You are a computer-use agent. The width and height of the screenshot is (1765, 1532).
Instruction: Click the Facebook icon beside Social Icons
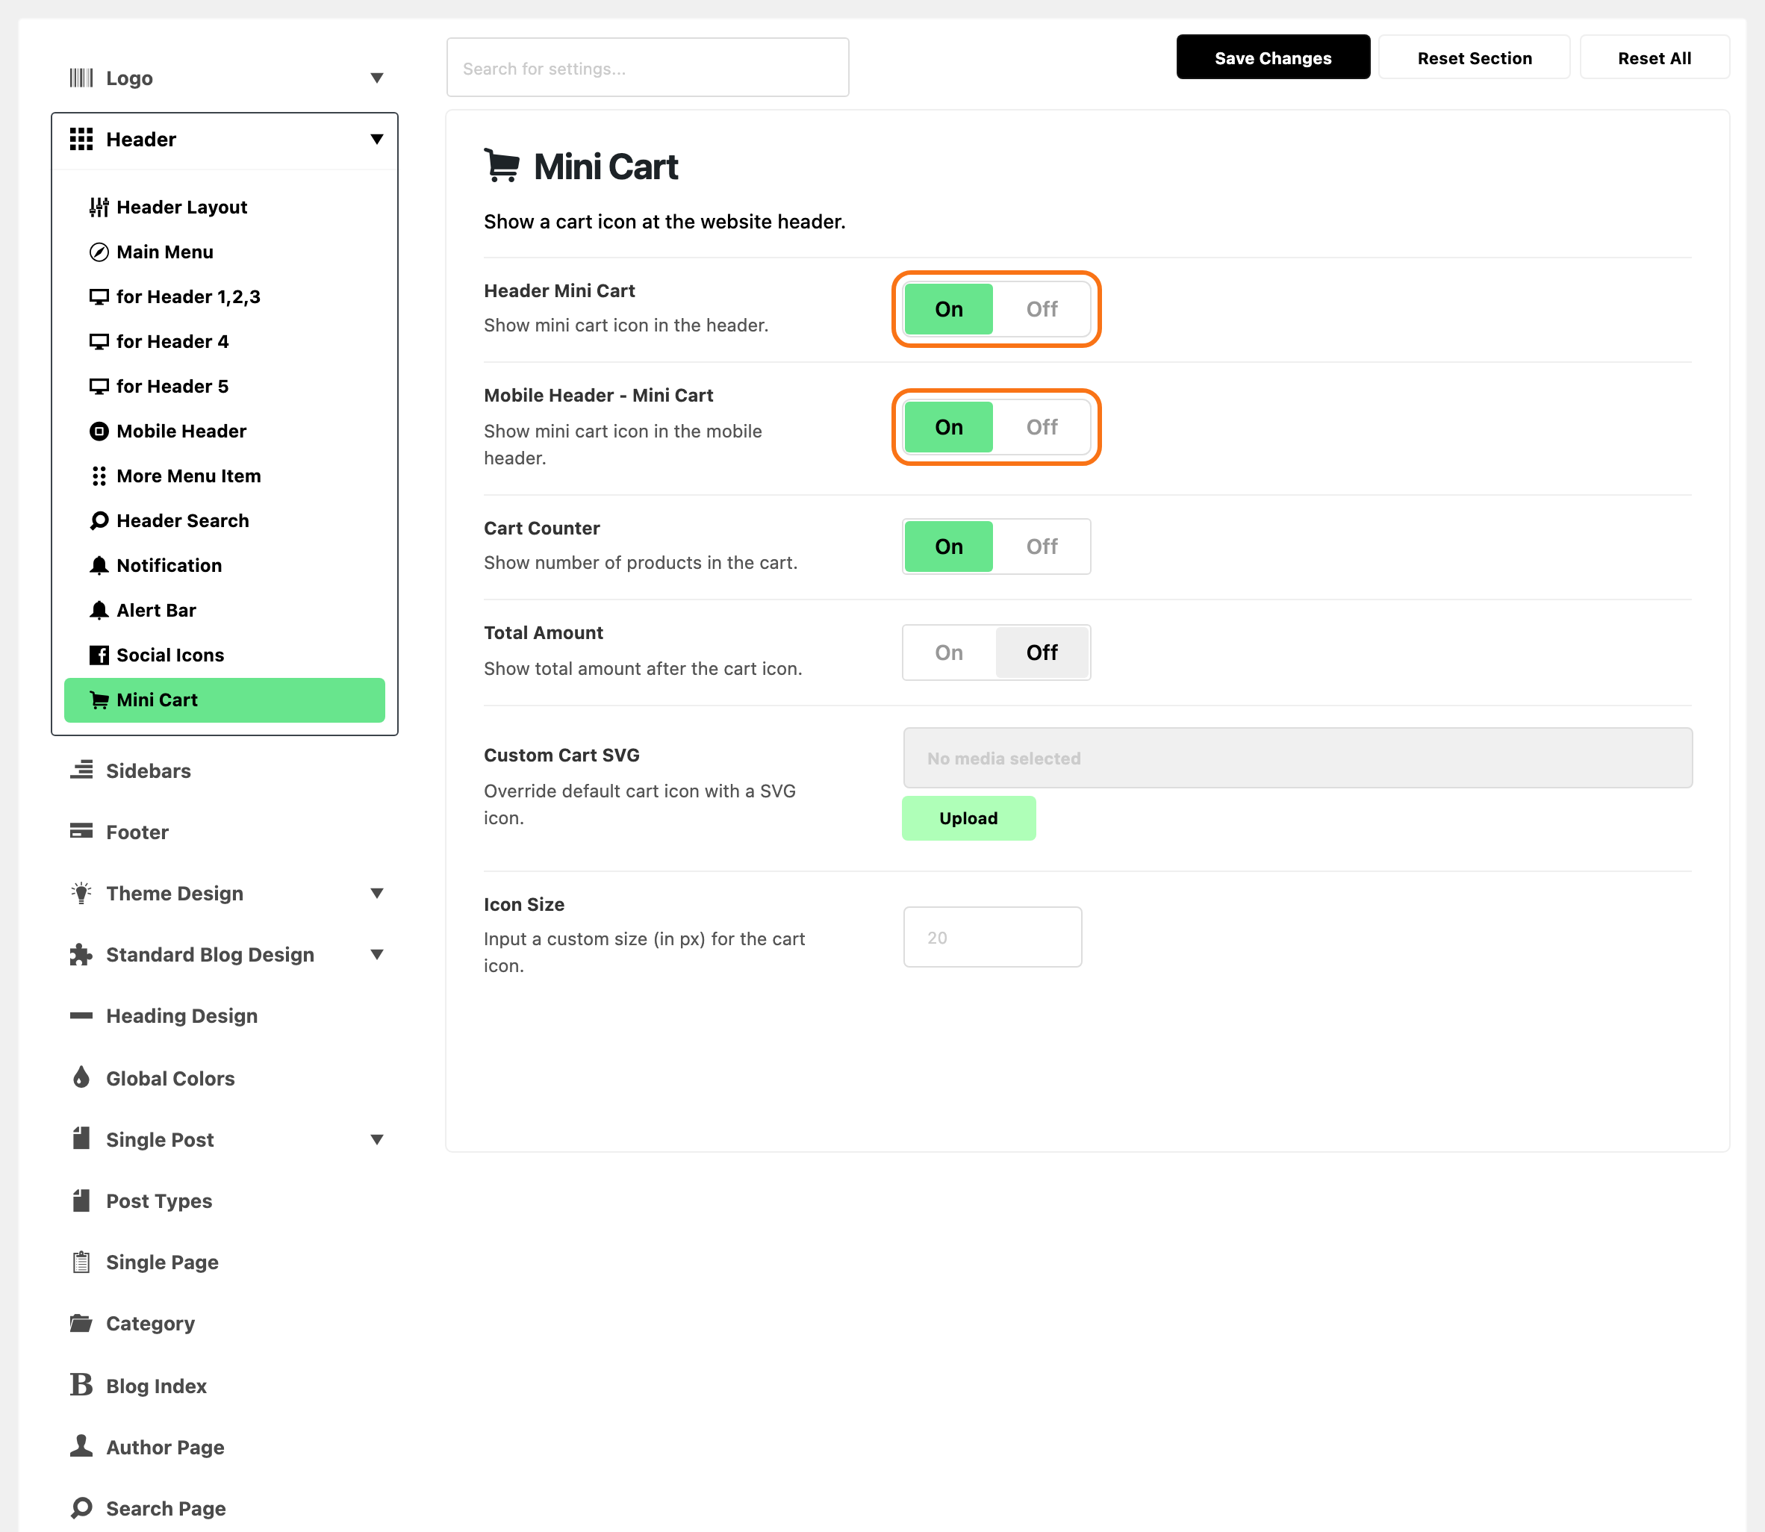pyautogui.click(x=99, y=655)
